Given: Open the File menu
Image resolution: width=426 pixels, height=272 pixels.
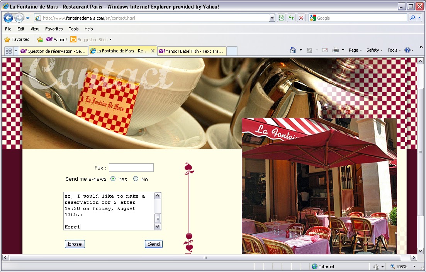Looking at the screenshot, I should point(8,29).
